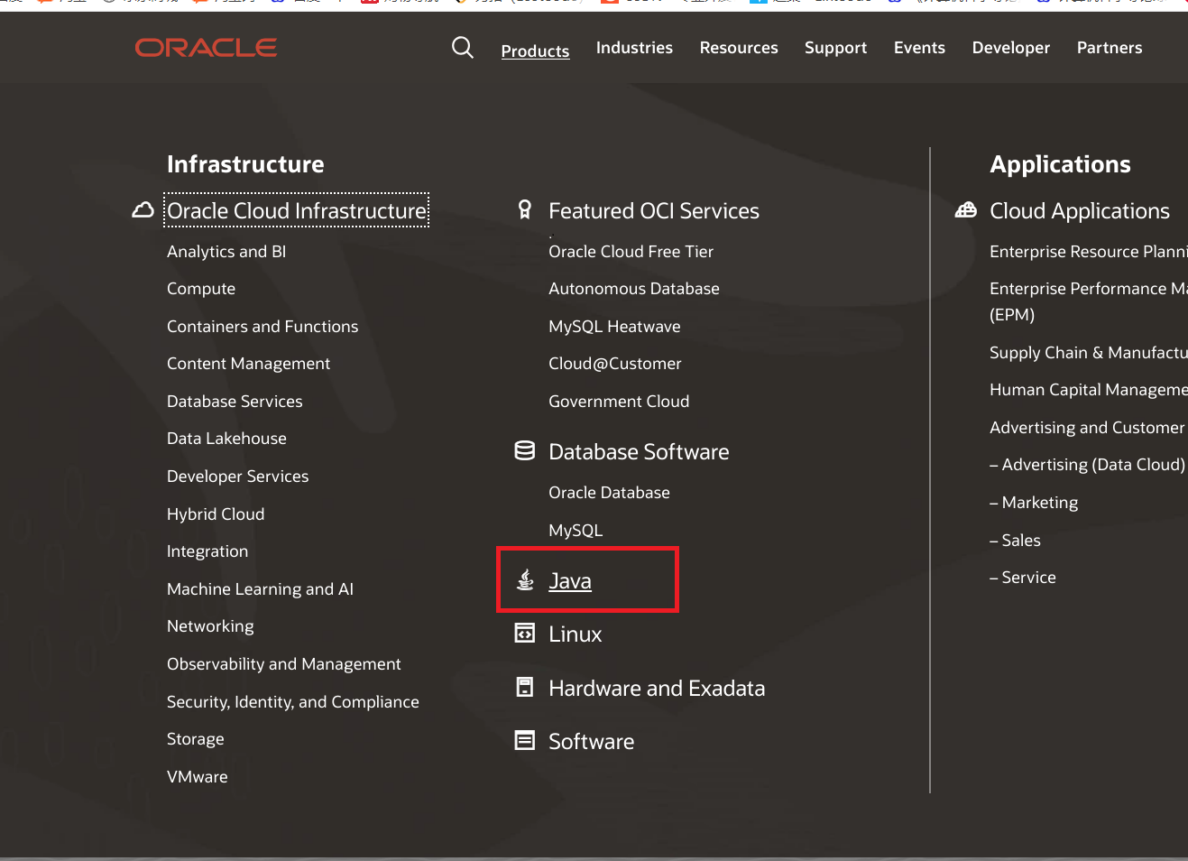Go to Oracle Cloud Infrastructure
Image resolution: width=1188 pixels, height=861 pixels.
click(297, 210)
